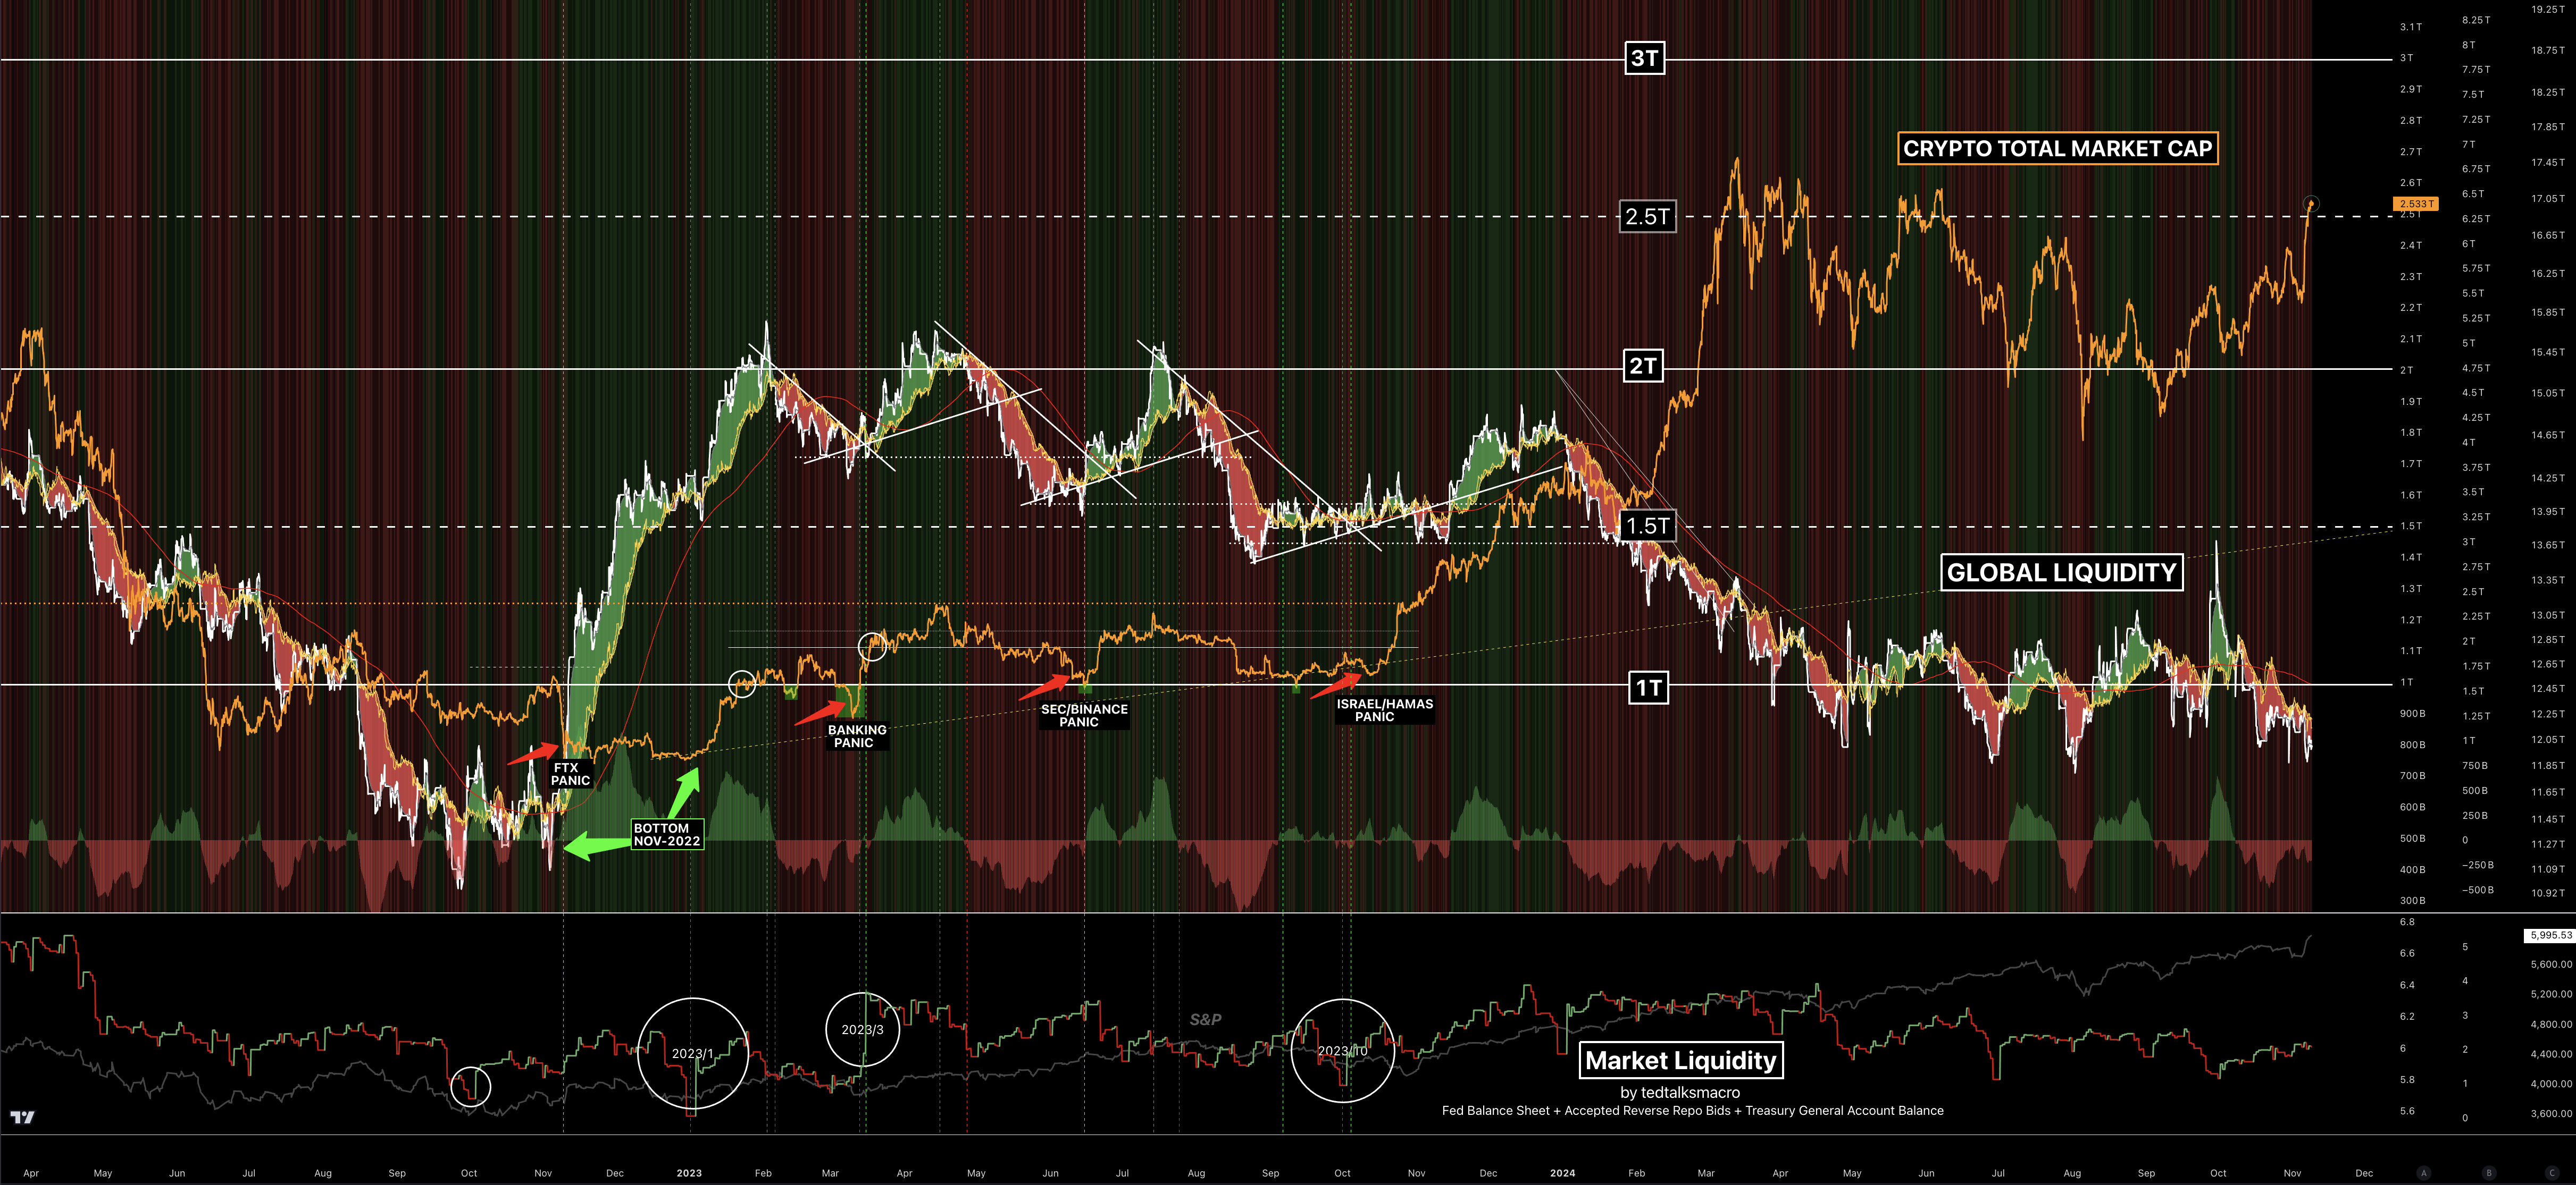Click the 2023/10 circle marker in lower pane
Image resolution: width=2576 pixels, height=1185 pixels.
tap(1342, 1050)
